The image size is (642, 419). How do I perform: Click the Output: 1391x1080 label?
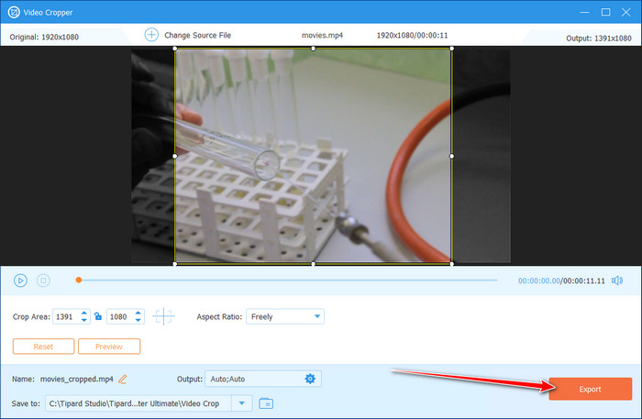(x=599, y=39)
